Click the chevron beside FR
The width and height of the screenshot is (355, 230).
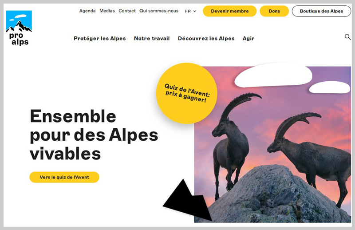click(x=194, y=11)
